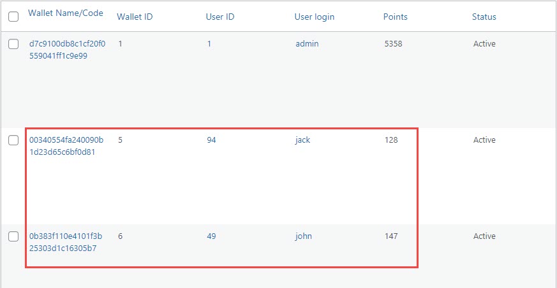The width and height of the screenshot is (557, 288).
Task: Sort by the User login column header
Action: coord(315,17)
